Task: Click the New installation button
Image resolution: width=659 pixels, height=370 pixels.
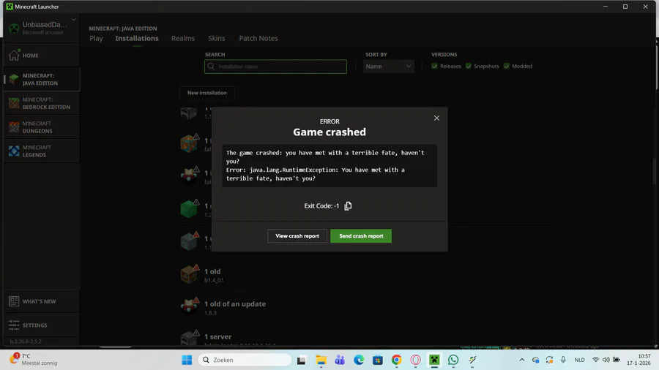Action: [x=206, y=93]
